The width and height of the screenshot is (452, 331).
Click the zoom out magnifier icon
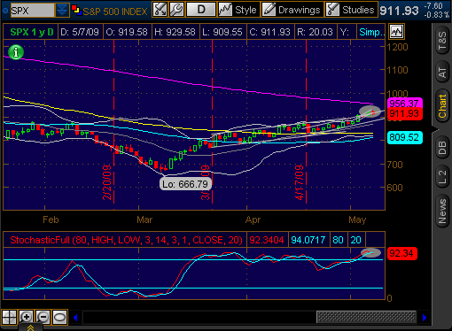click(x=43, y=318)
